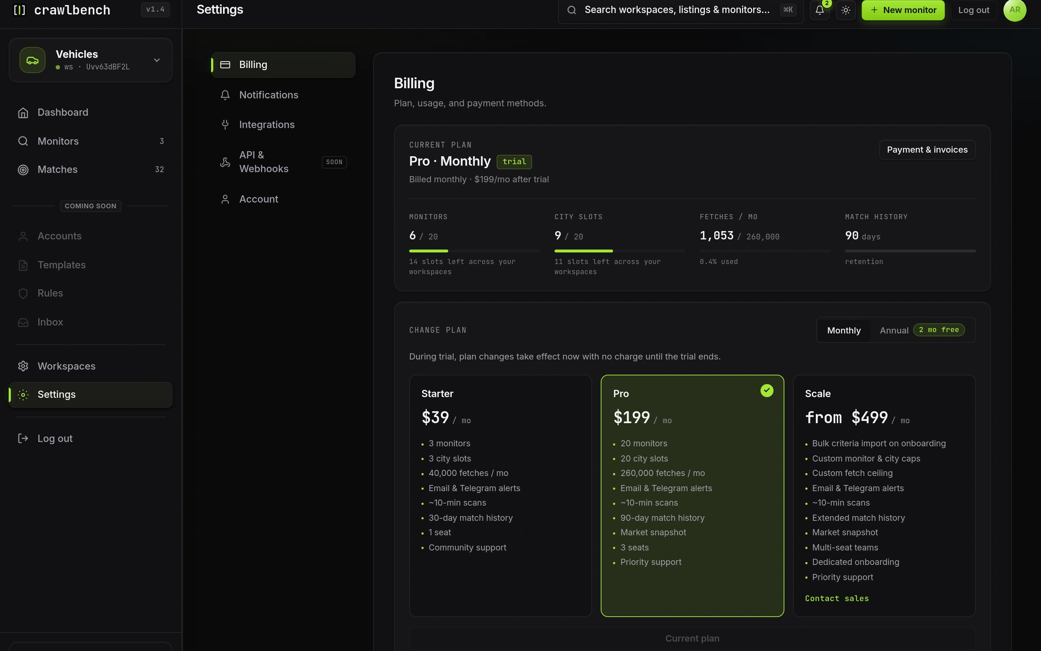This screenshot has width=1041, height=651.
Task: Open the Workspaces page
Action: point(91,366)
